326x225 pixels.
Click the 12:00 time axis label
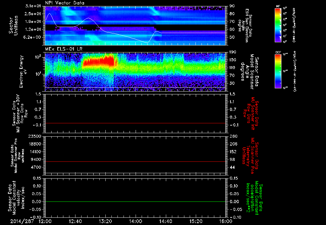pyautogui.click(x=45, y=222)
